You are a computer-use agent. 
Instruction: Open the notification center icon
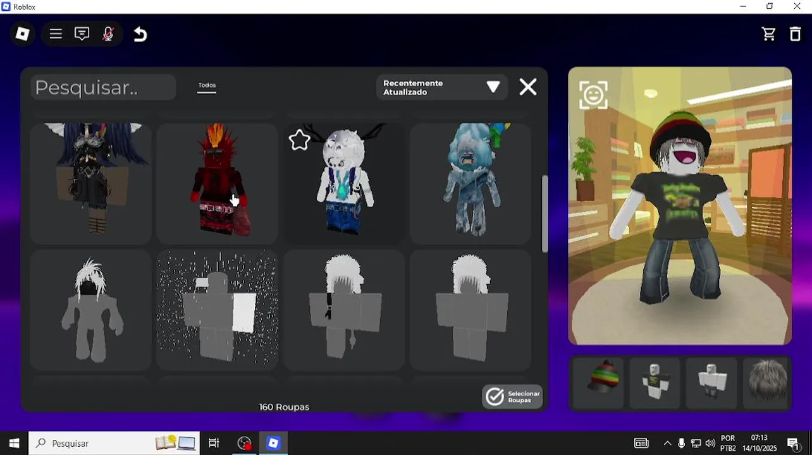[794, 444]
